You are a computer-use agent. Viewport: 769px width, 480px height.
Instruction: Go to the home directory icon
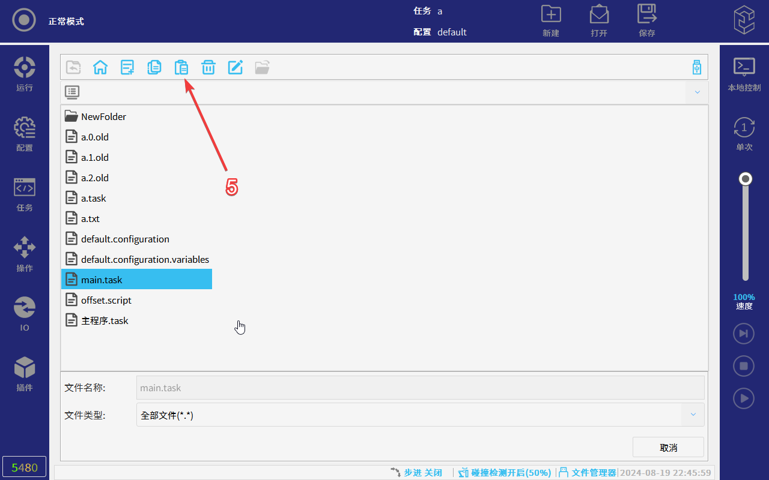tap(100, 67)
